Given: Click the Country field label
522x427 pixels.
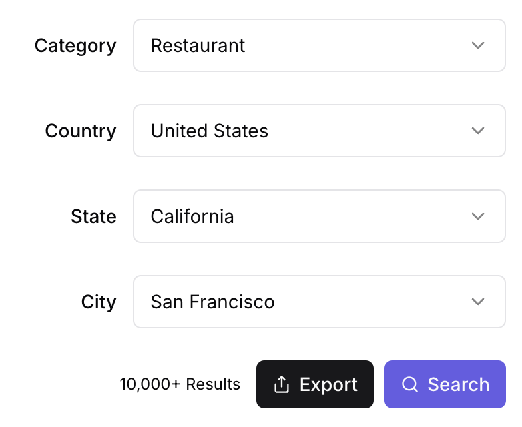Looking at the screenshot, I should [x=81, y=131].
